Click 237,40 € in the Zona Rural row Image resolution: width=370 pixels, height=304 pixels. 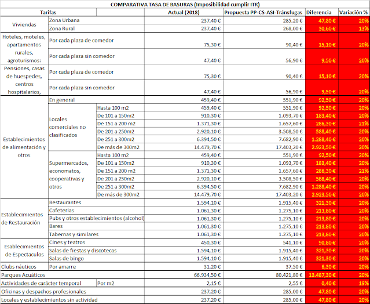184,28
